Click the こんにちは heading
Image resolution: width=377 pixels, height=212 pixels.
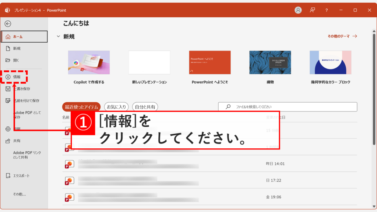pos(76,23)
